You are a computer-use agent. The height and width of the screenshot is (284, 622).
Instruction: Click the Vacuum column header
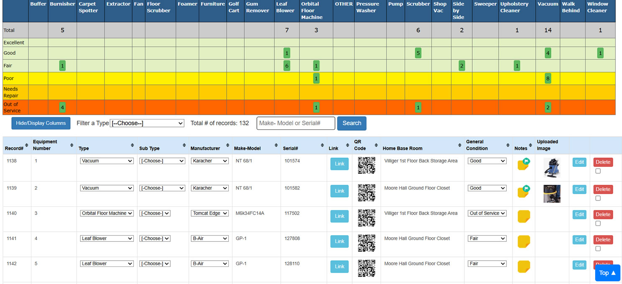(548, 4)
